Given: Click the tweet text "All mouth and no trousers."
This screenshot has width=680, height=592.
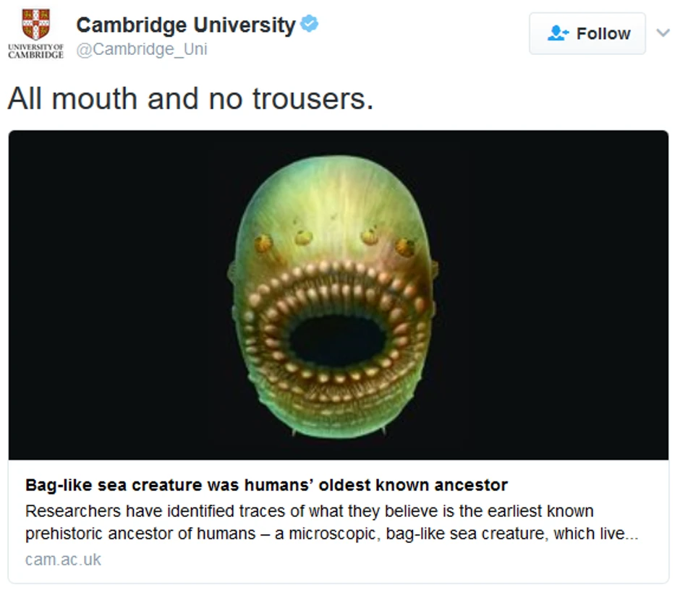Looking at the screenshot, I should click(190, 99).
